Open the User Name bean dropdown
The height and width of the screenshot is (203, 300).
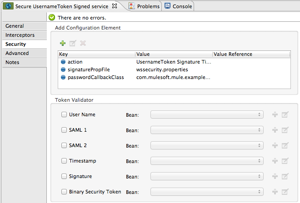(207, 115)
